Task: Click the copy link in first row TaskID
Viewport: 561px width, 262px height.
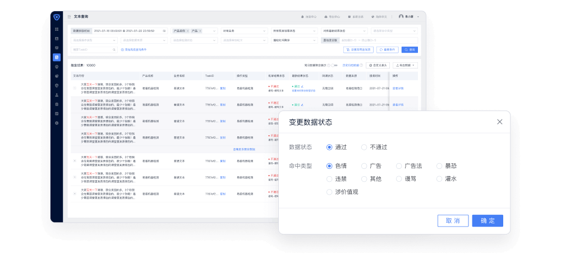Action: tap(223, 89)
